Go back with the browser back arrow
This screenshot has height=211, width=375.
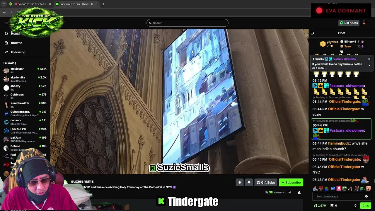click(4, 12)
